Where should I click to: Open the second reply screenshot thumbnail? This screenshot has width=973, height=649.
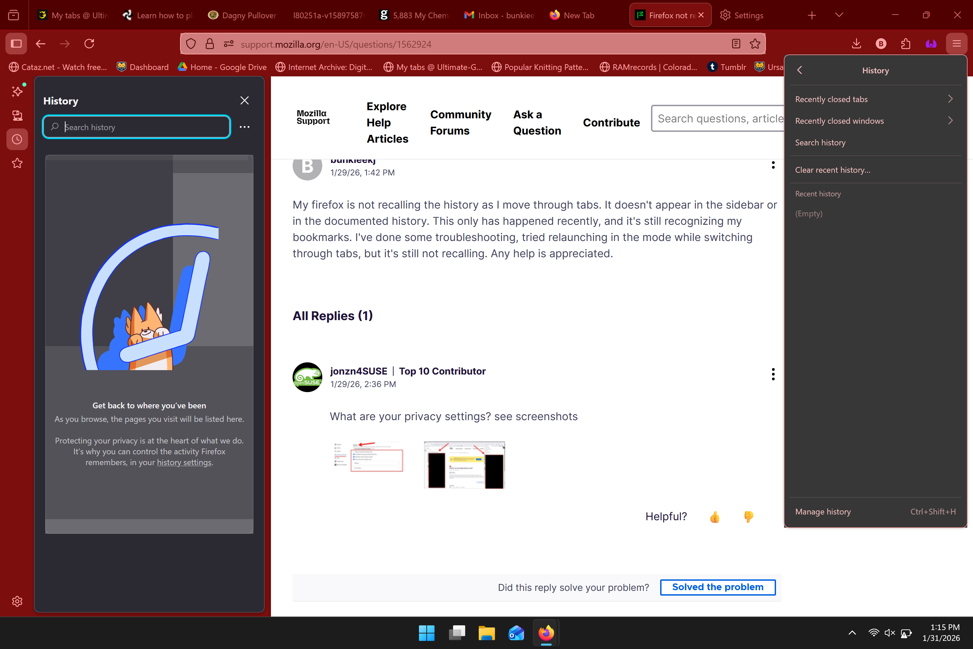pyautogui.click(x=464, y=465)
